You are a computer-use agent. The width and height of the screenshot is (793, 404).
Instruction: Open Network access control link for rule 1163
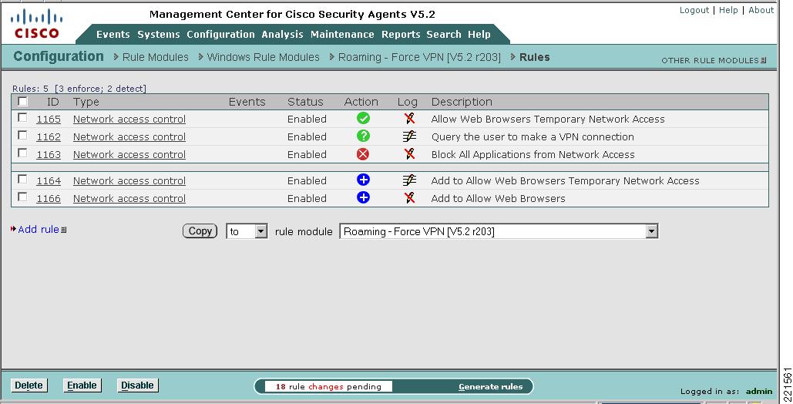[129, 154]
